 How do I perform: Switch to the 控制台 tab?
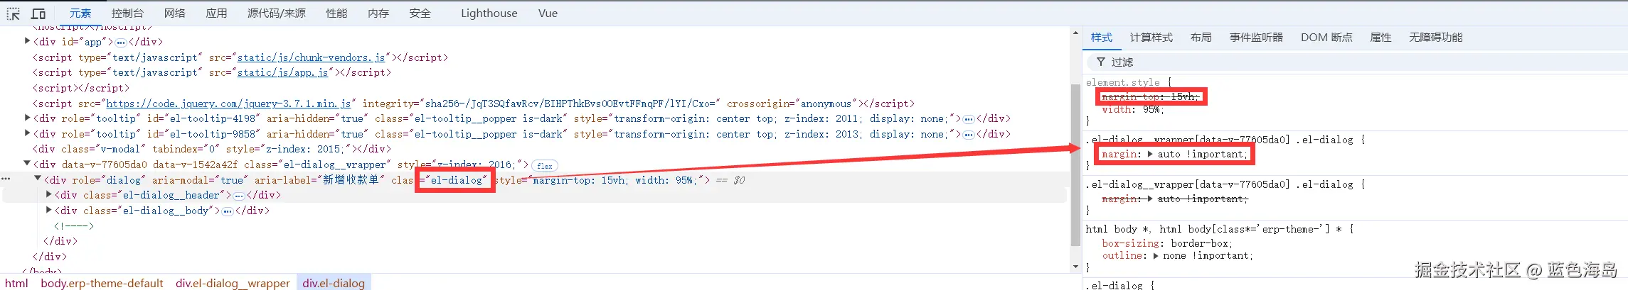pyautogui.click(x=127, y=13)
